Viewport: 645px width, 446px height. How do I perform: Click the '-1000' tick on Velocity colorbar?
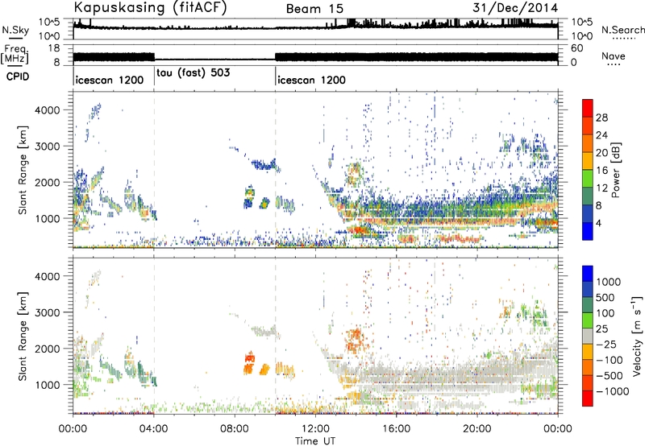(613, 391)
